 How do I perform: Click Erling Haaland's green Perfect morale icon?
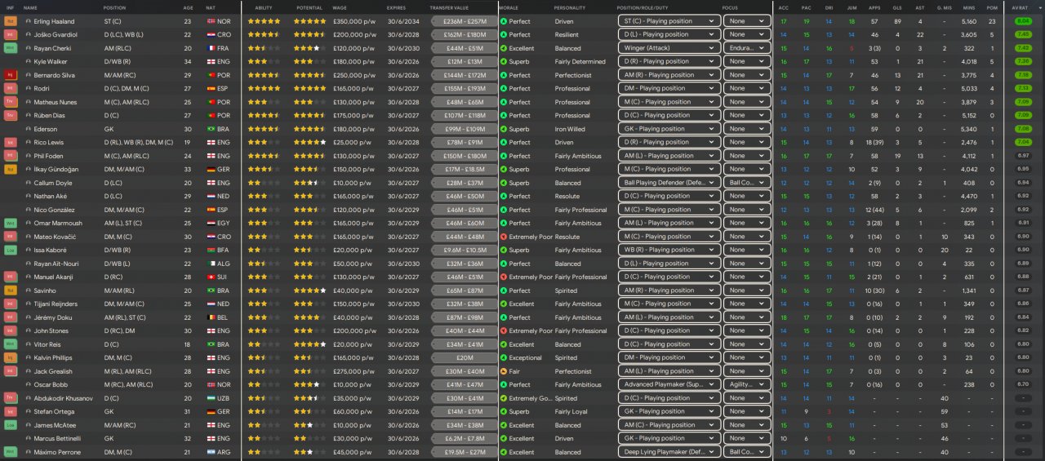[503, 21]
